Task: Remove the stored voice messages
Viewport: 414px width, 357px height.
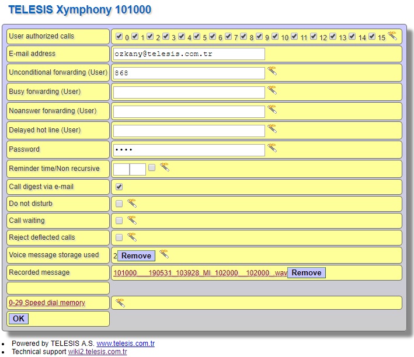Action: click(x=136, y=256)
